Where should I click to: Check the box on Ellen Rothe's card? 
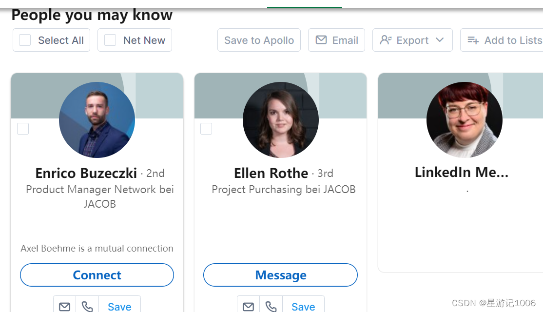click(206, 129)
